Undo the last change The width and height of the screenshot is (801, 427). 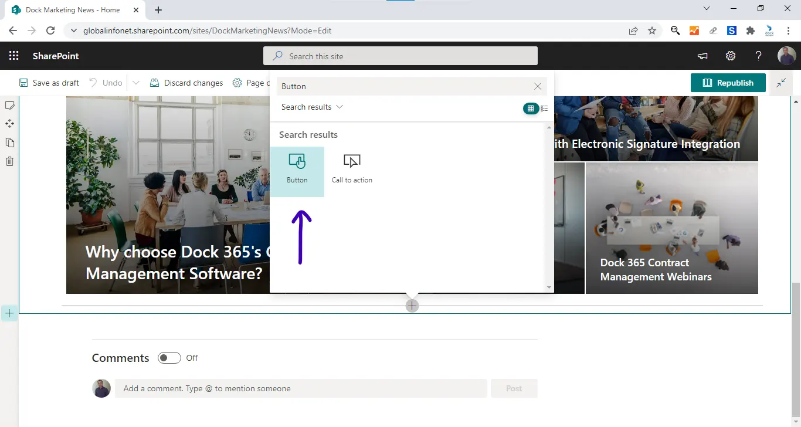[x=106, y=83]
